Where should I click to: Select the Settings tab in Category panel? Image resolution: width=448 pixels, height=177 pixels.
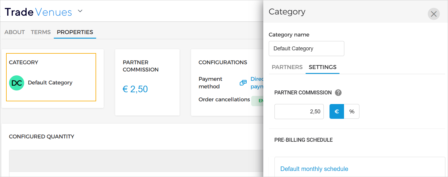pos(323,67)
